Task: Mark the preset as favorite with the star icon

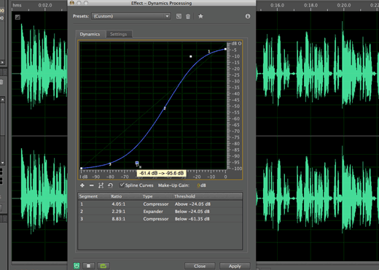Action: click(200, 16)
